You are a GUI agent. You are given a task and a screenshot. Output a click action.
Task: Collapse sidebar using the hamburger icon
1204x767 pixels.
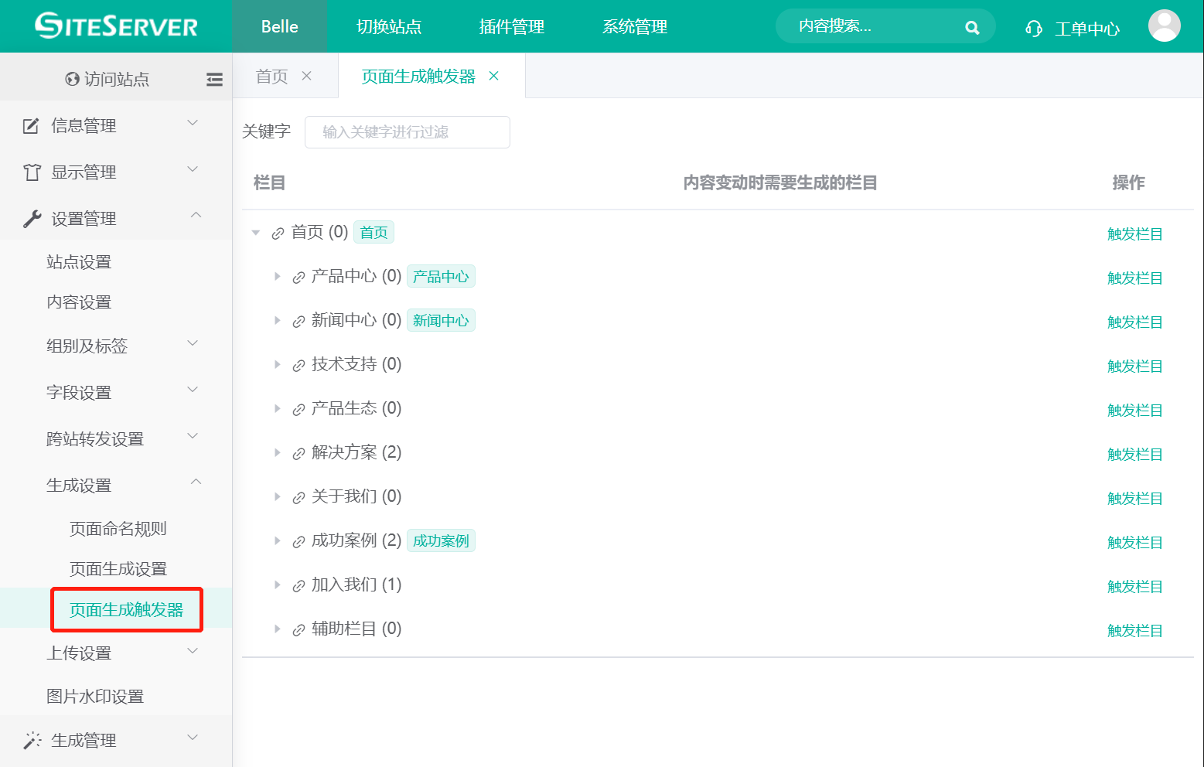pos(214,78)
